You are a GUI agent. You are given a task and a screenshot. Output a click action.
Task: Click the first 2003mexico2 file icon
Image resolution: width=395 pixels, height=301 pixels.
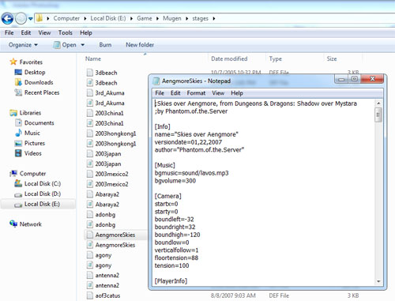pyautogui.click(x=90, y=174)
